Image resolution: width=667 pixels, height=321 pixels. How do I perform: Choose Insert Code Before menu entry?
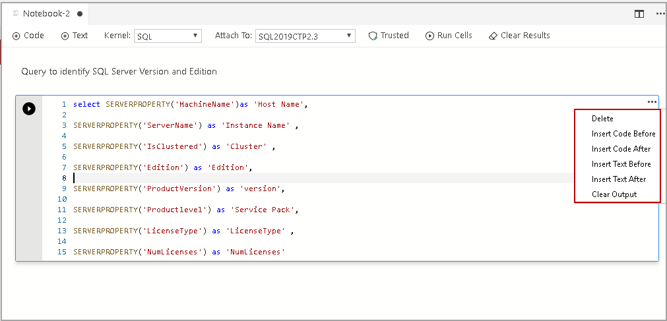pyautogui.click(x=623, y=134)
